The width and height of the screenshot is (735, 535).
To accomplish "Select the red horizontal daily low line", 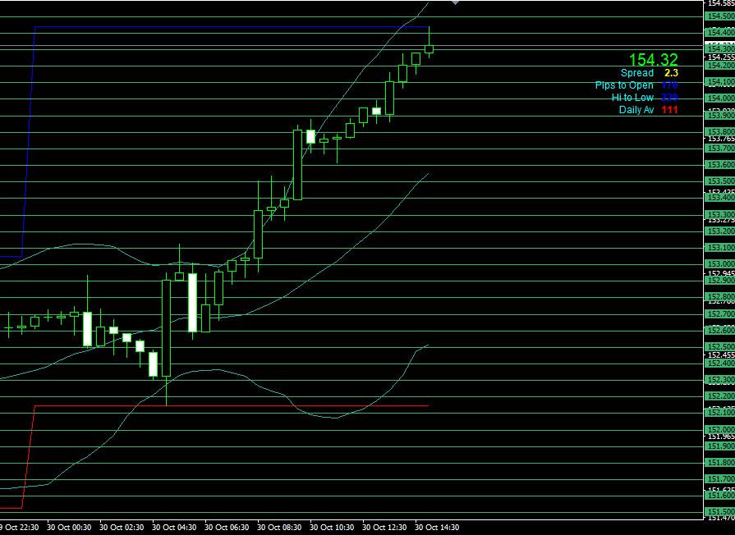I will 230,405.
